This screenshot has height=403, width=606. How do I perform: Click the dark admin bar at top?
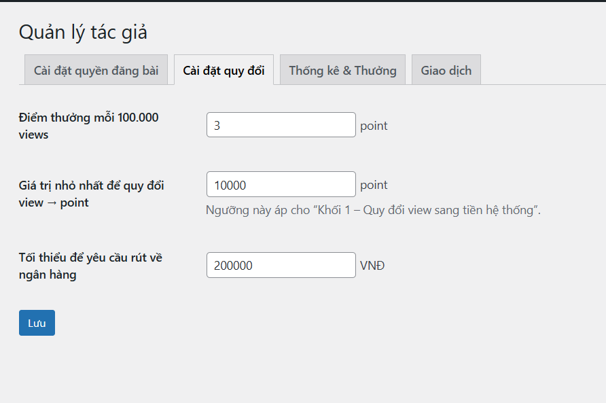point(303,1)
